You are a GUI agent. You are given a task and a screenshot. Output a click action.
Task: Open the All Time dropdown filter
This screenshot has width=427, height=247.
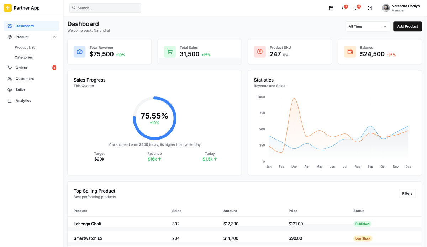pyautogui.click(x=368, y=26)
